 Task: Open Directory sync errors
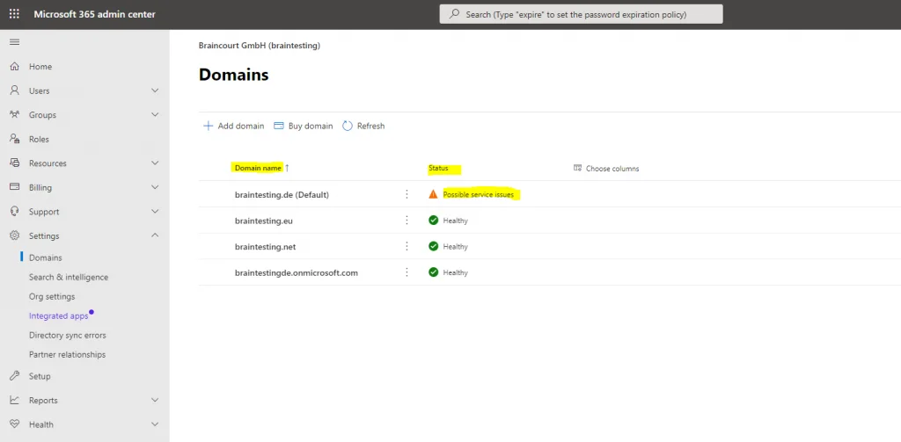(67, 335)
